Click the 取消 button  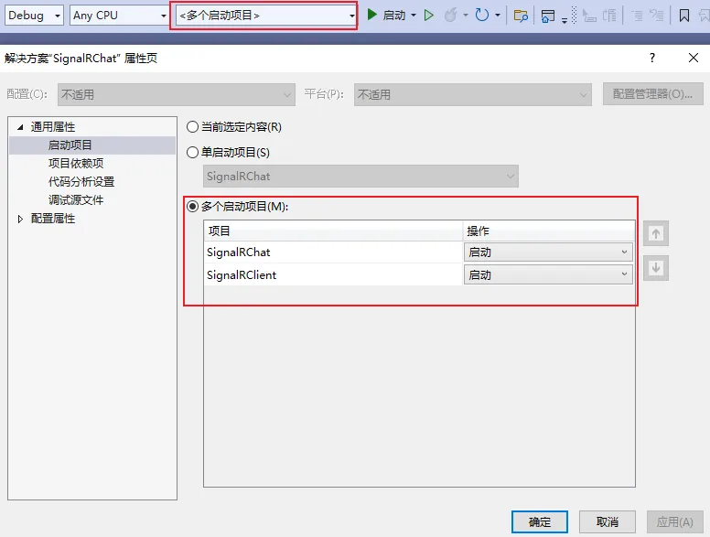(x=608, y=522)
